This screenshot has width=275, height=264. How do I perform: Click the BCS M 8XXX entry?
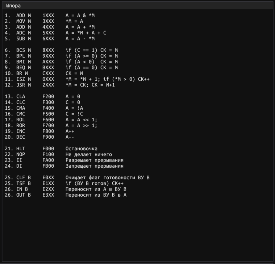(61, 50)
